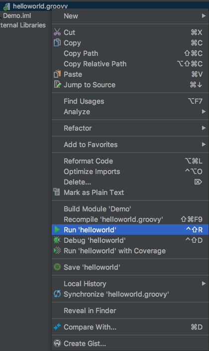Expand the Analyze submenu arrow

tap(204, 111)
